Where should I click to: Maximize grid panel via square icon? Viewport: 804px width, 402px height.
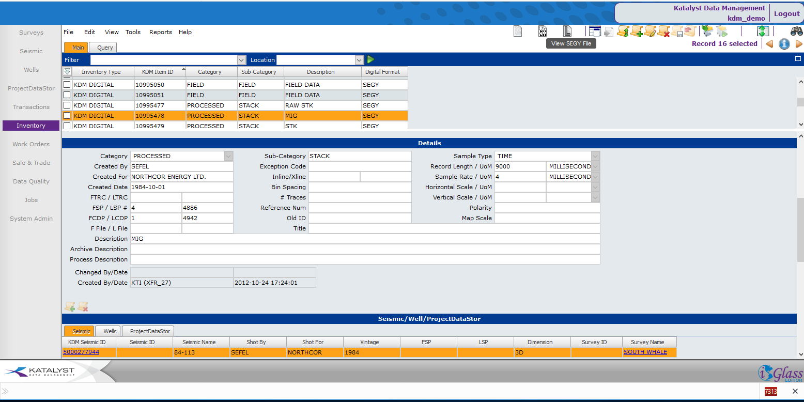(x=798, y=59)
